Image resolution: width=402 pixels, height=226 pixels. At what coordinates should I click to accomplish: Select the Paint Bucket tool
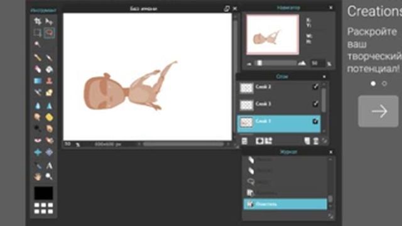click(49, 69)
